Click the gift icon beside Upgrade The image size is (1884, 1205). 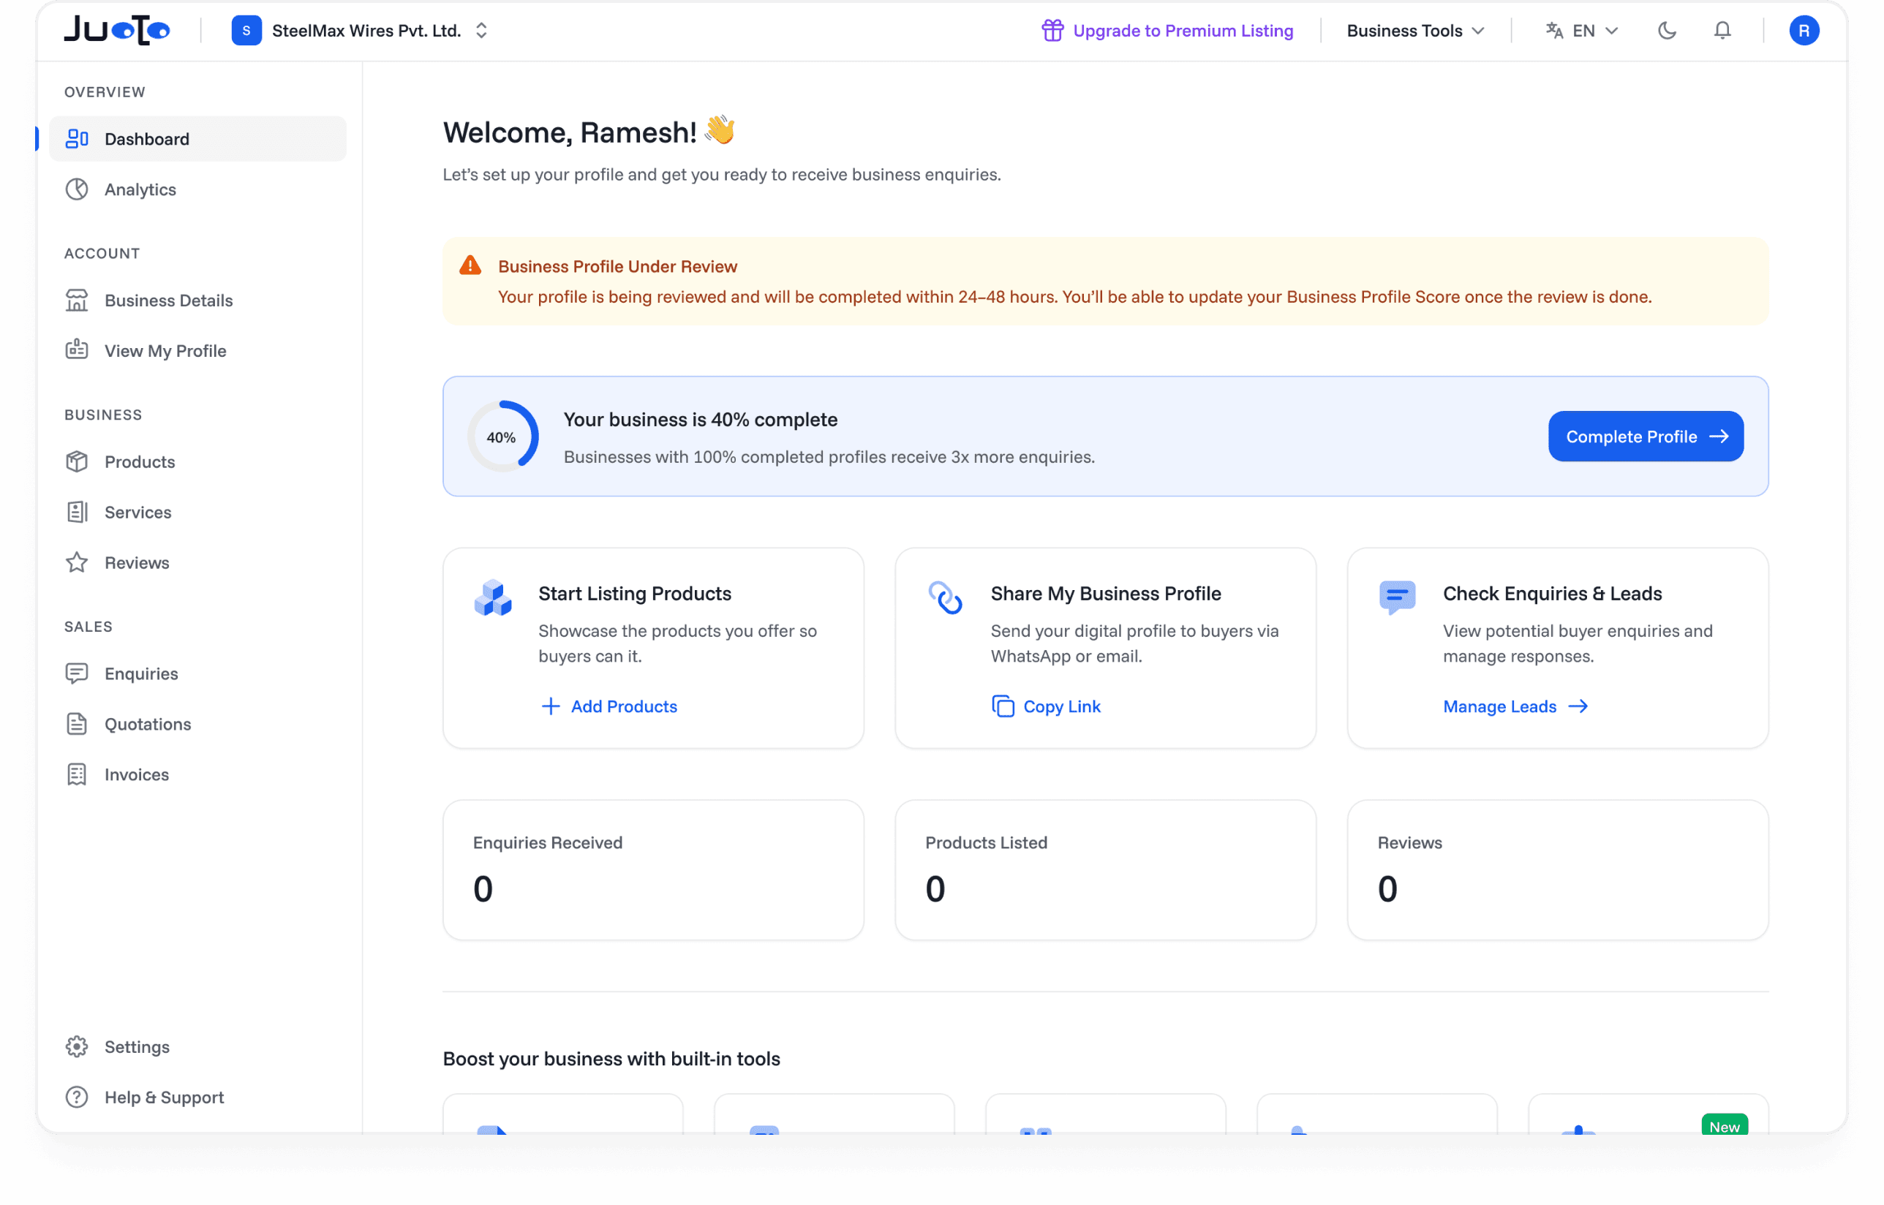(1052, 31)
